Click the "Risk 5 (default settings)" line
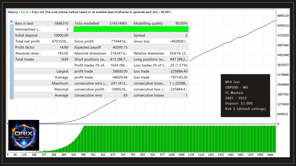Viewport: 296px width, 166px height. pos(245,109)
